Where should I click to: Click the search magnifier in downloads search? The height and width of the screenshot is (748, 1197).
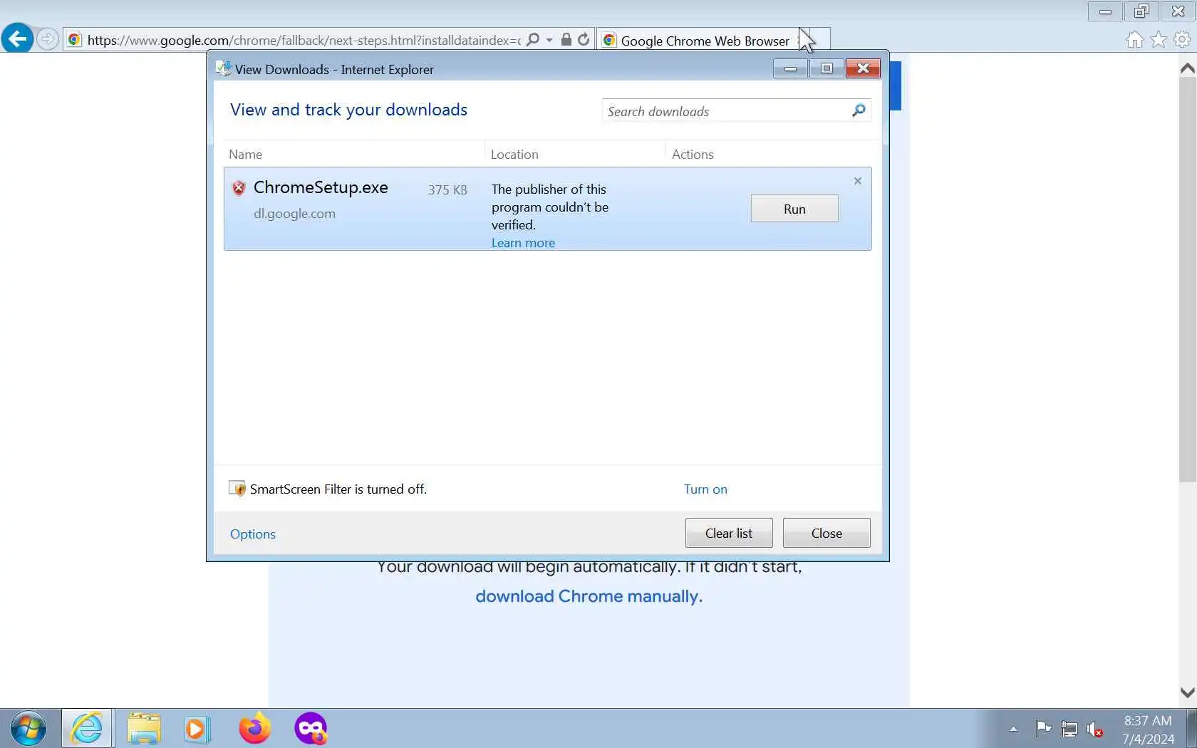(859, 110)
